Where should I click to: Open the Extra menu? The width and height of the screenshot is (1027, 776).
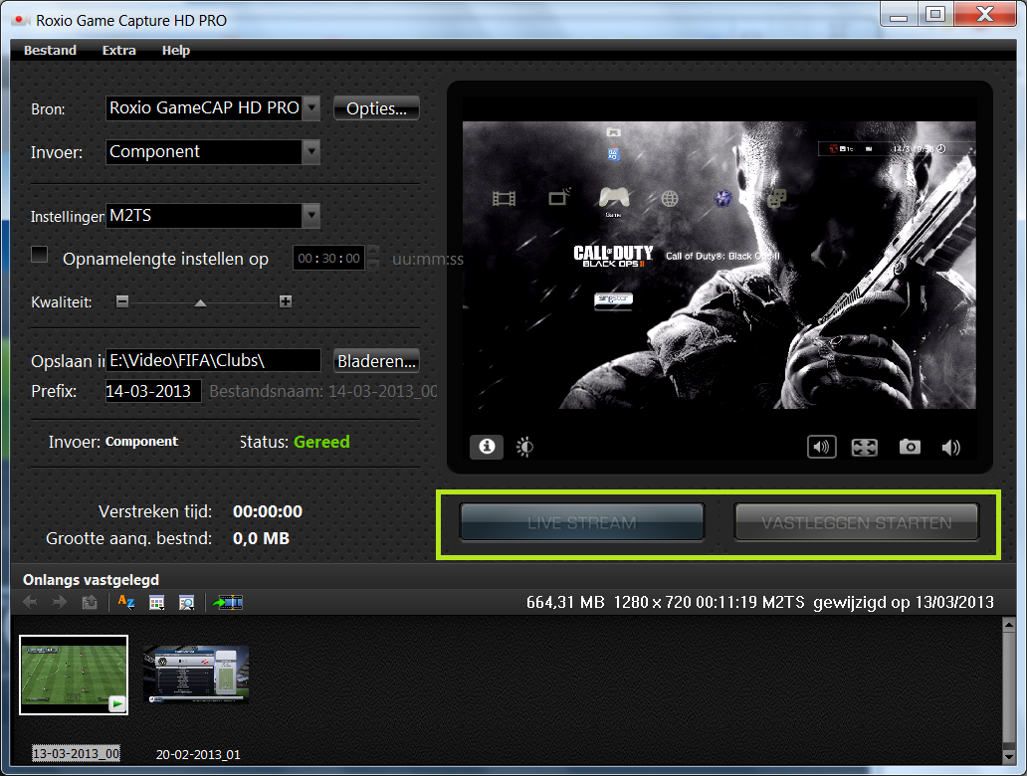click(118, 51)
